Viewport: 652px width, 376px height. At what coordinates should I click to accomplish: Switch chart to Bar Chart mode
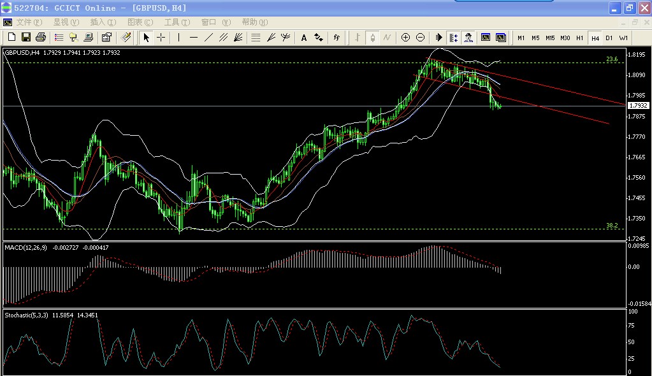(x=357, y=38)
